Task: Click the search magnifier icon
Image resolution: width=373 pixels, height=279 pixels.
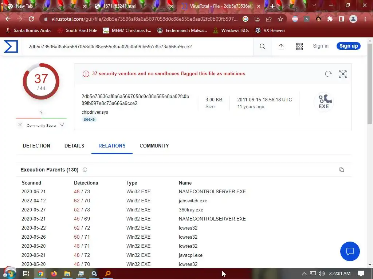Action: 262,46
